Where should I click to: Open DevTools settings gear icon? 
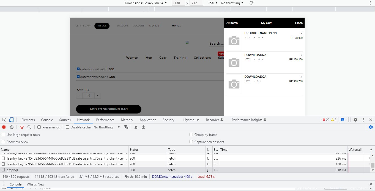(355, 120)
